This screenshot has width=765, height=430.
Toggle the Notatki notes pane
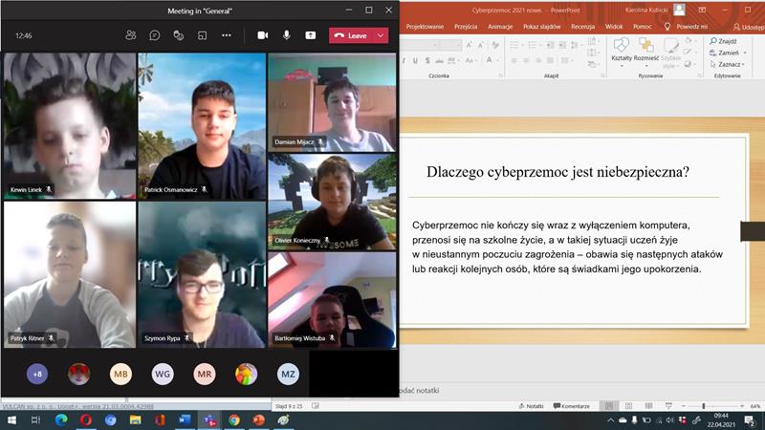[x=530, y=406]
